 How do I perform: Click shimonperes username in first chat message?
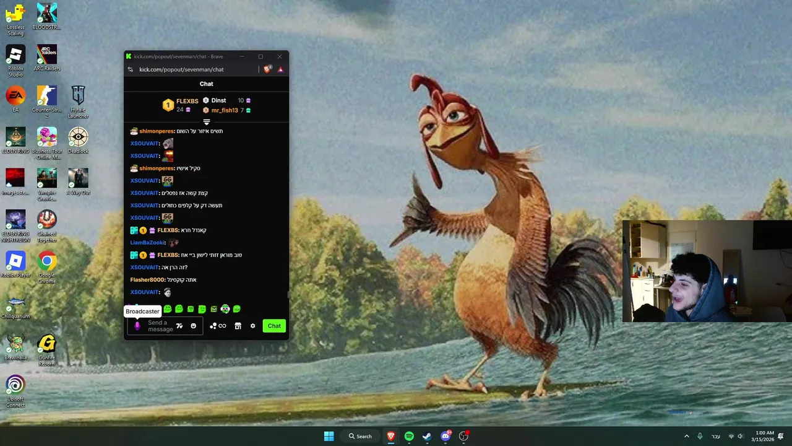(x=157, y=131)
